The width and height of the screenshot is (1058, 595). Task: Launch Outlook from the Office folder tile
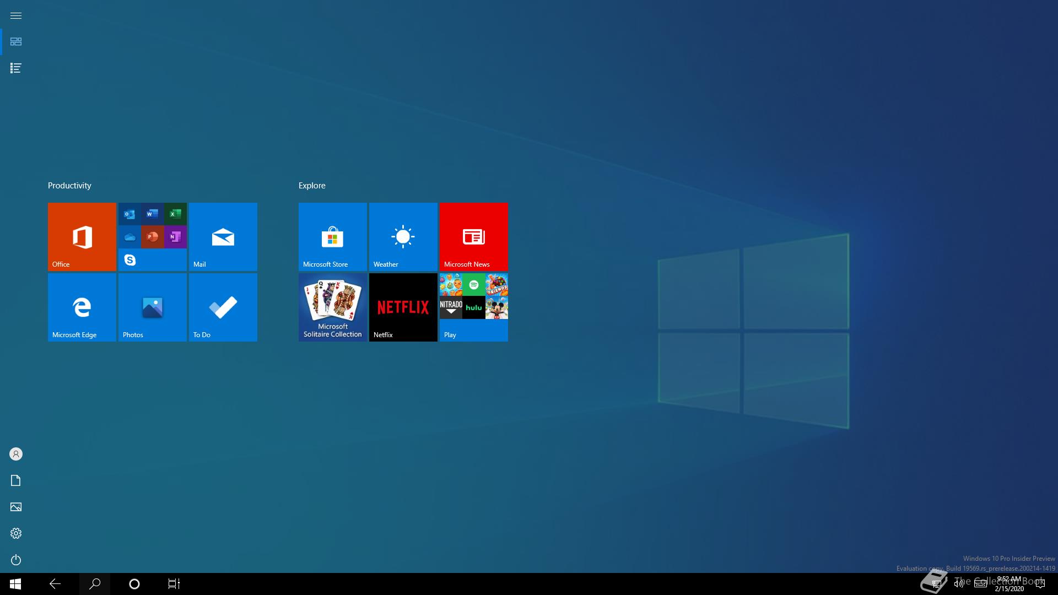tap(129, 214)
